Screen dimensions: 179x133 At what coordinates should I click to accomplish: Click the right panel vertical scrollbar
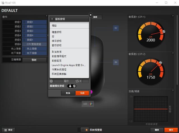tap(177, 50)
